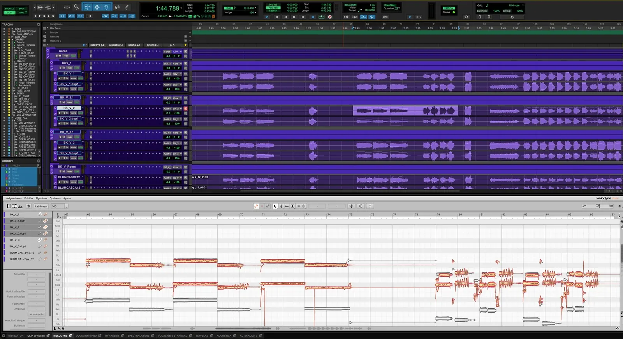Screen dimensions: 623x339
Task: Select the Melodyne formant tool
Action: click(287, 206)
